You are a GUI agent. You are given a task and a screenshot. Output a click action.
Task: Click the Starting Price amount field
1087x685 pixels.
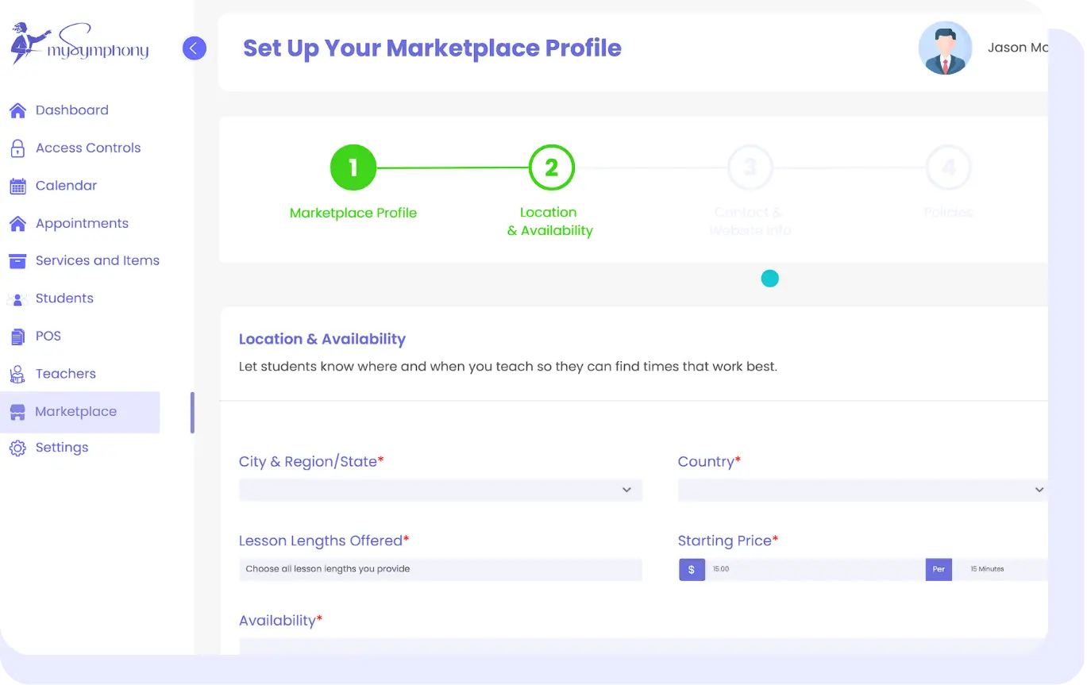(815, 569)
